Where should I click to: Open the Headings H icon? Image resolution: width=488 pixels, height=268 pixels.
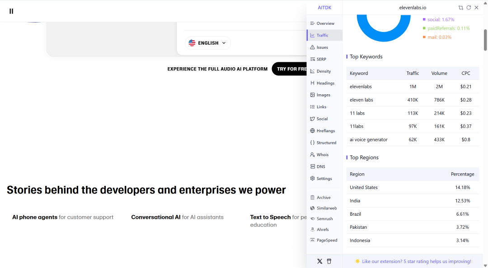[312, 83]
